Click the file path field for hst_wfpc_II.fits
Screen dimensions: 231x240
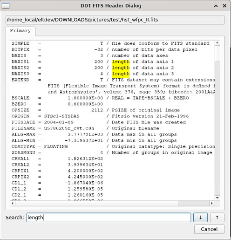pyautogui.click(x=115, y=20)
